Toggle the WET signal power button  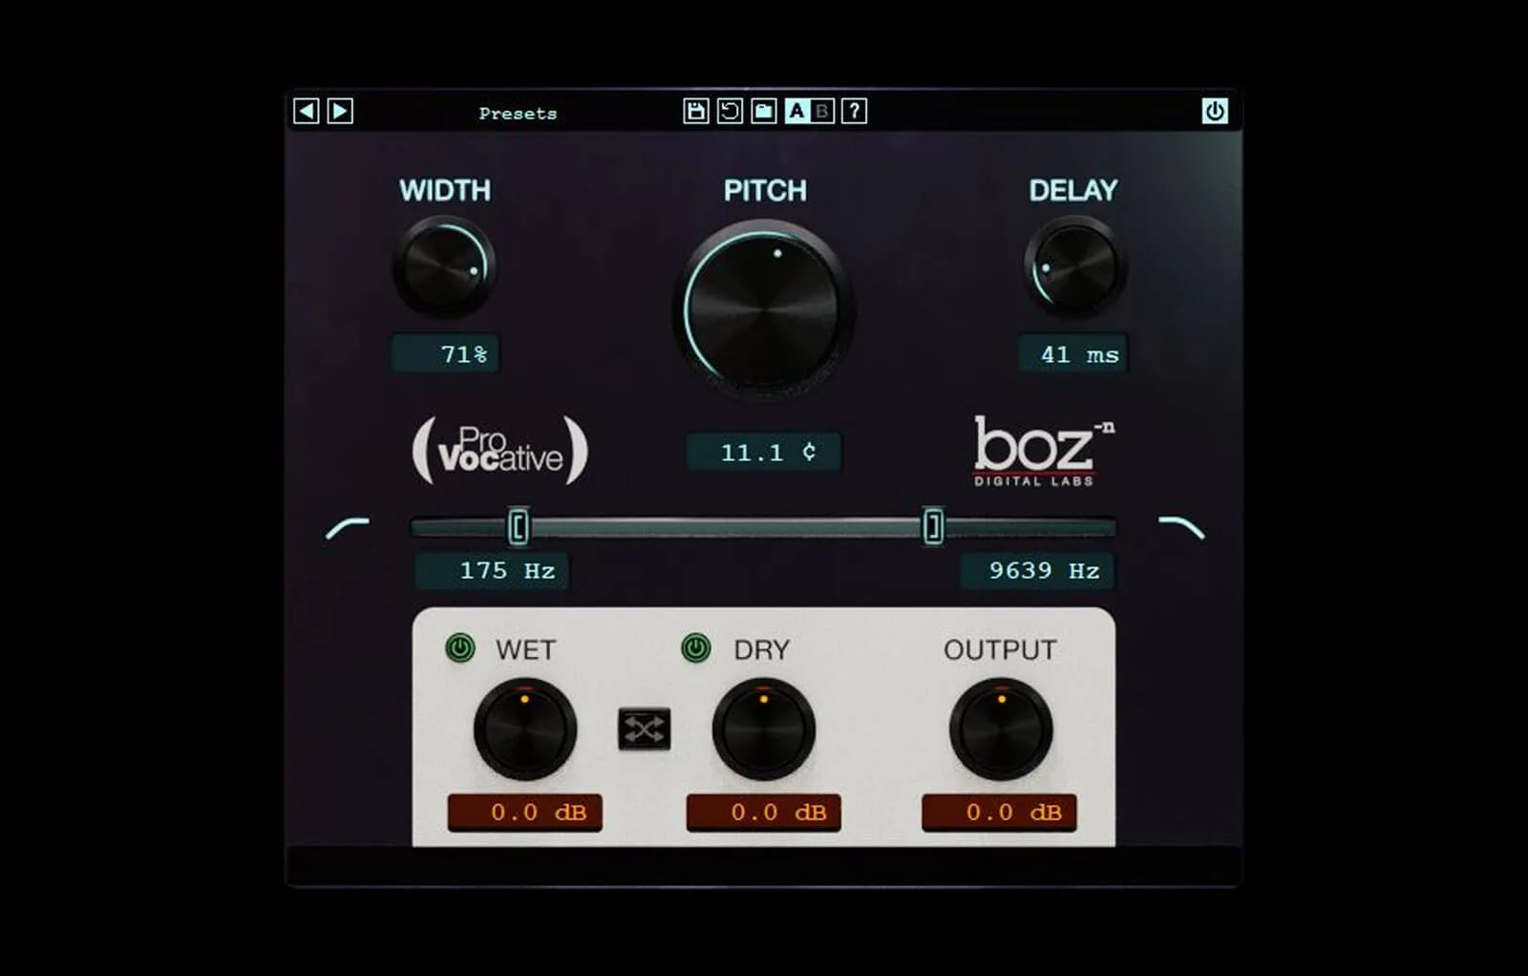click(460, 648)
